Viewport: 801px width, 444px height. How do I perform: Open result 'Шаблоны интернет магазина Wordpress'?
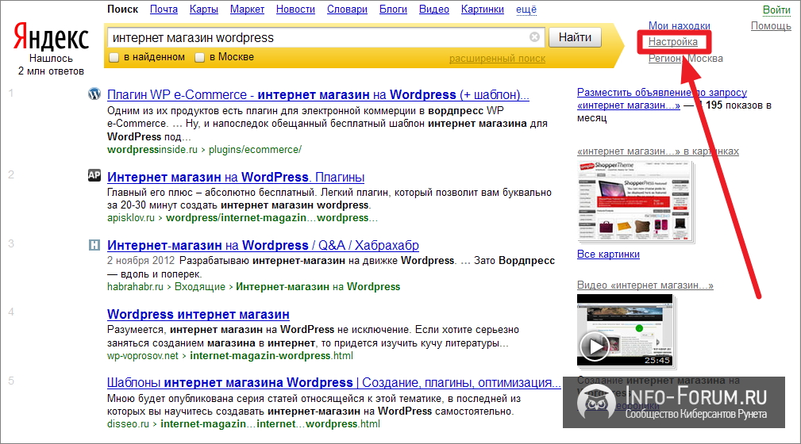334,383
